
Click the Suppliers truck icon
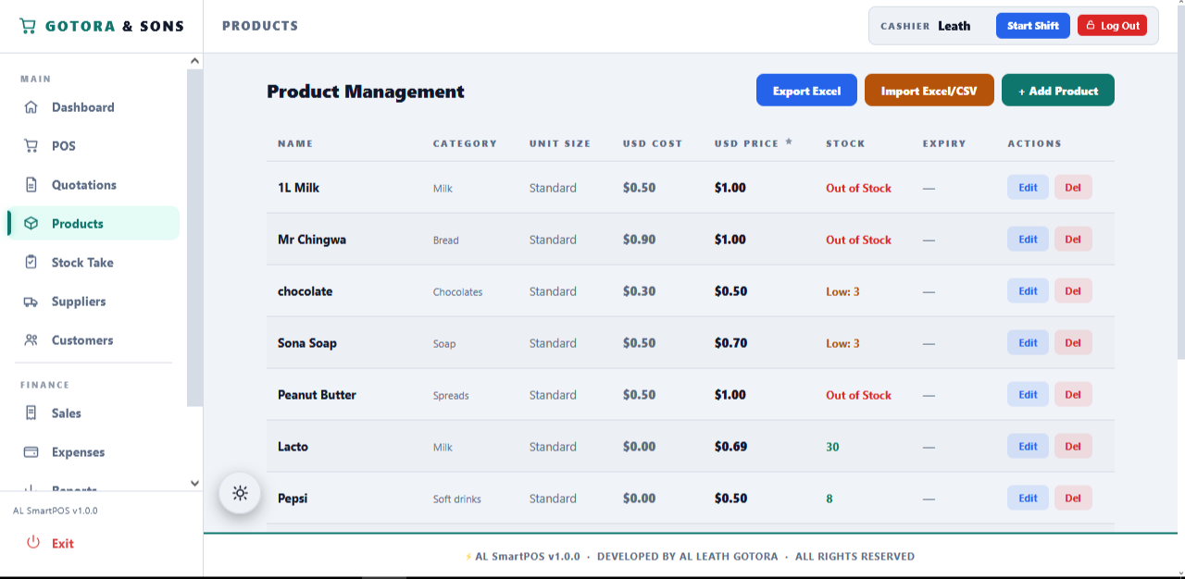(x=31, y=302)
